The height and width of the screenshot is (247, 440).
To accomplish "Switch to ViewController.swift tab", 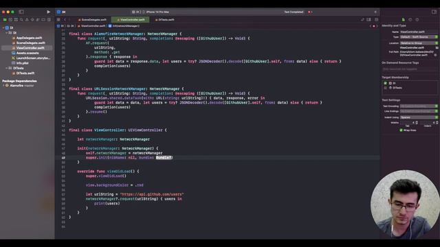I will click(x=131, y=20).
